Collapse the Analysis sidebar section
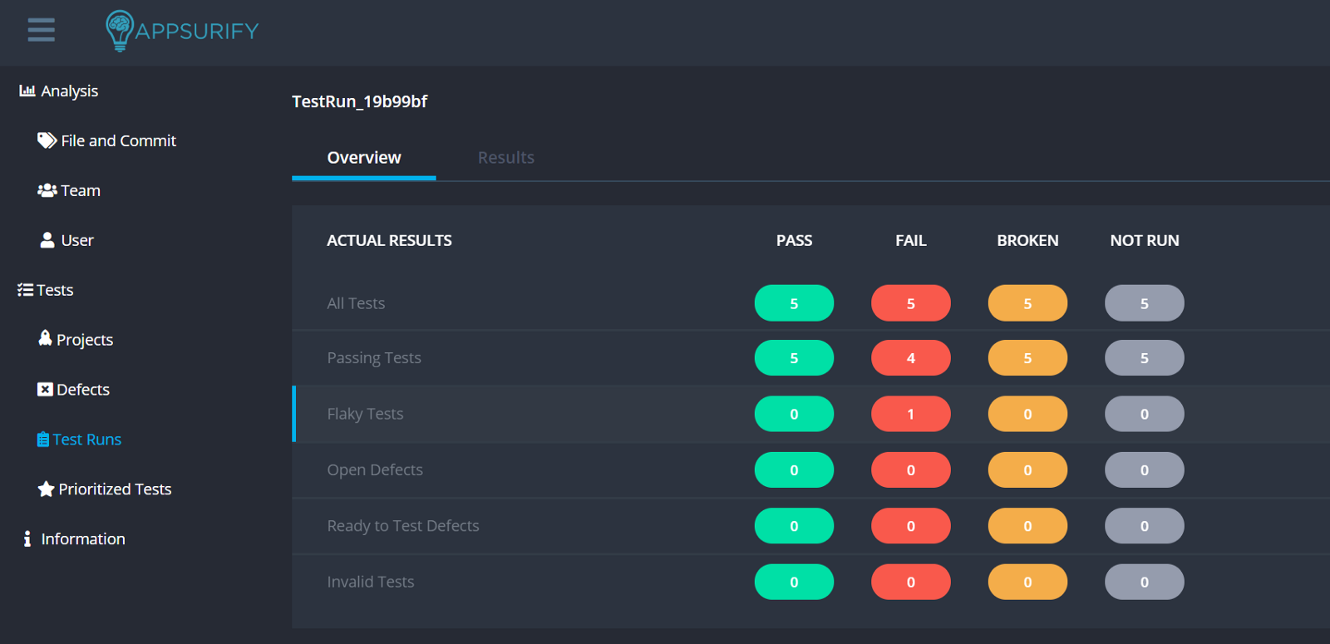Image resolution: width=1330 pixels, height=644 pixels. 69,91
